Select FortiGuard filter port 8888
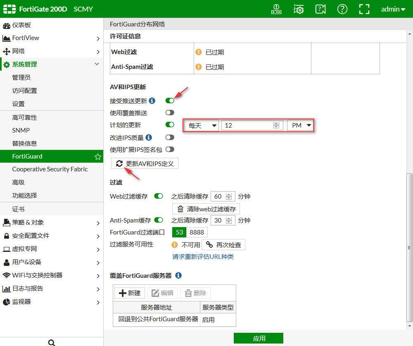Image resolution: width=413 pixels, height=346 pixels. [197, 232]
